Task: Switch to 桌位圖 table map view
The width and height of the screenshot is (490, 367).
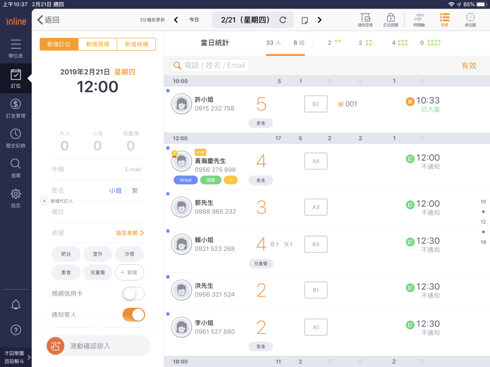Action: pyautogui.click(x=470, y=20)
